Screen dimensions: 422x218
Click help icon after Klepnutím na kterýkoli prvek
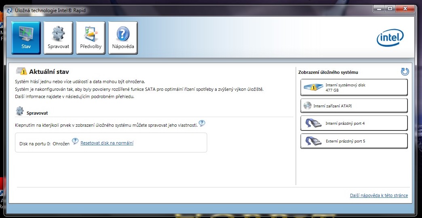[x=202, y=124]
